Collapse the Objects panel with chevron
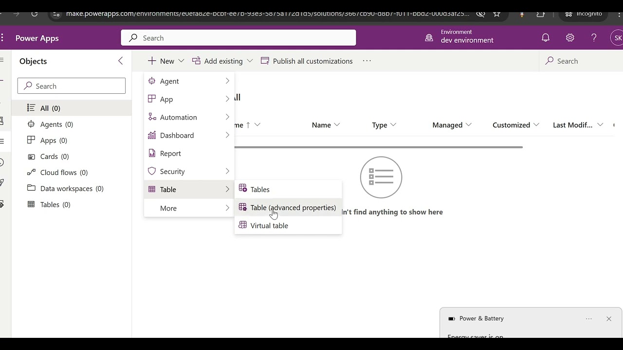The width and height of the screenshot is (623, 350). [121, 61]
